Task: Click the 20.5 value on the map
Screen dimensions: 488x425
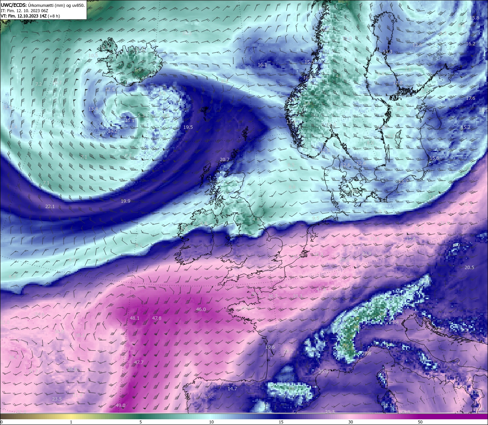Action: (469, 268)
